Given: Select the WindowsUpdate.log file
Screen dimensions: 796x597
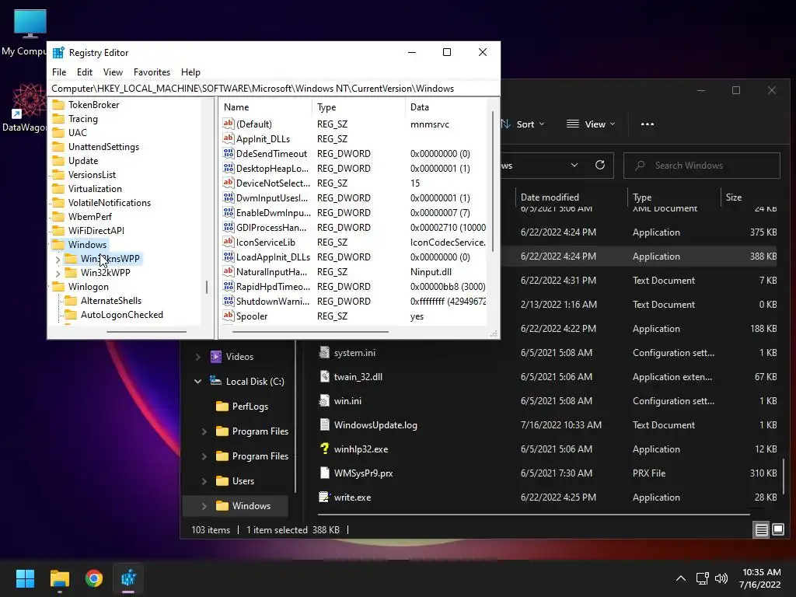Looking at the screenshot, I should 375,425.
